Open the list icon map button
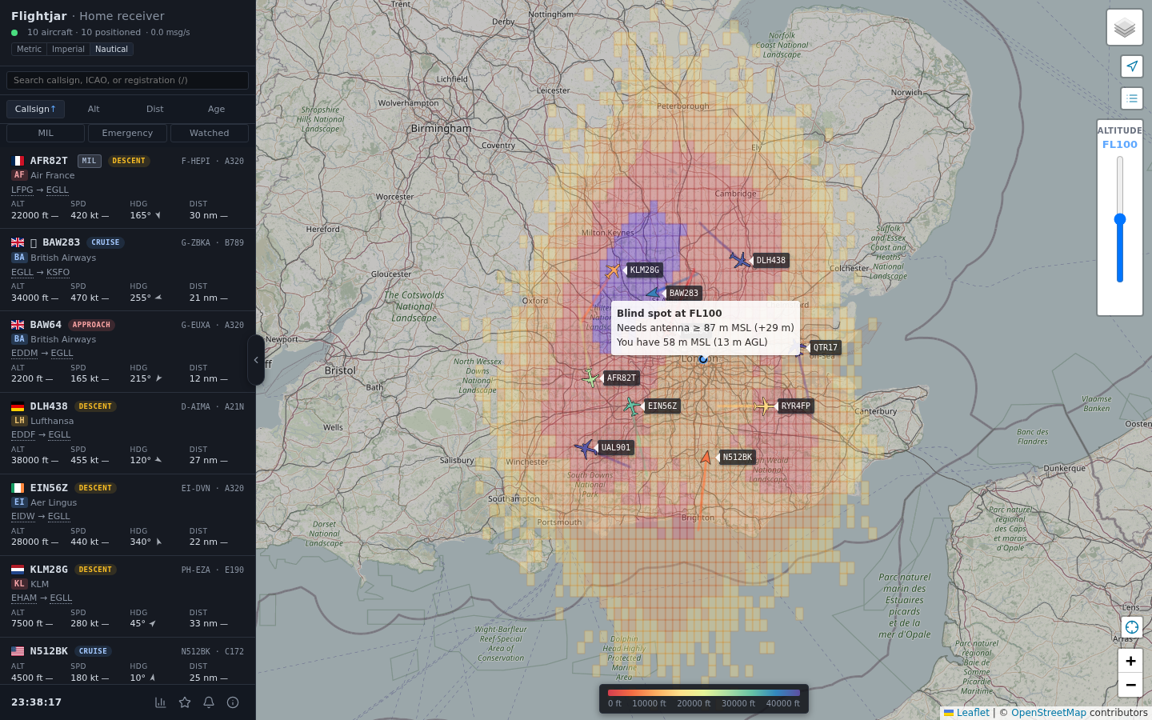Screen dimensions: 1152x720 pos(1131,98)
